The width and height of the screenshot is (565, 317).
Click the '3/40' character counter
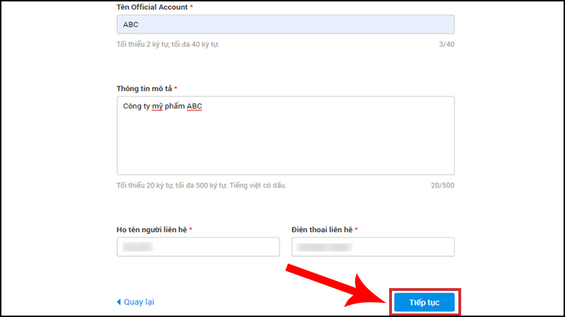[x=446, y=44]
